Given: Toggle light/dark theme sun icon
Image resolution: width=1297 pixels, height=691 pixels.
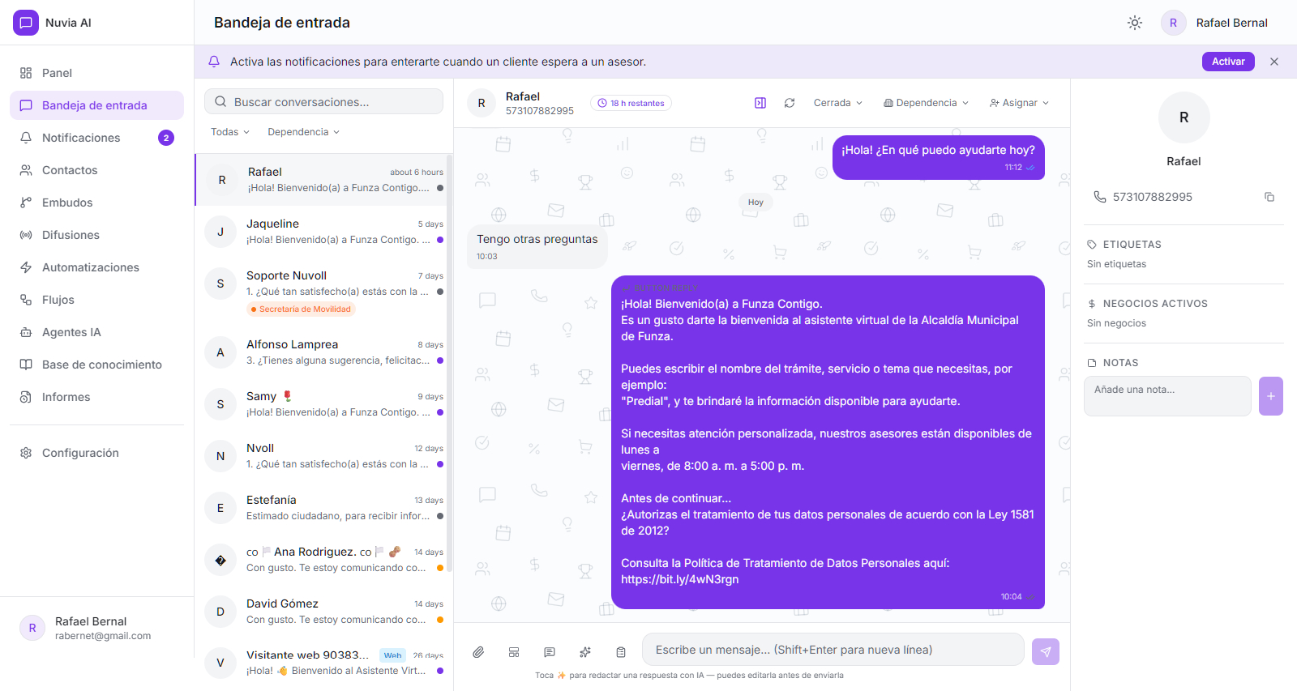Looking at the screenshot, I should click(1135, 23).
